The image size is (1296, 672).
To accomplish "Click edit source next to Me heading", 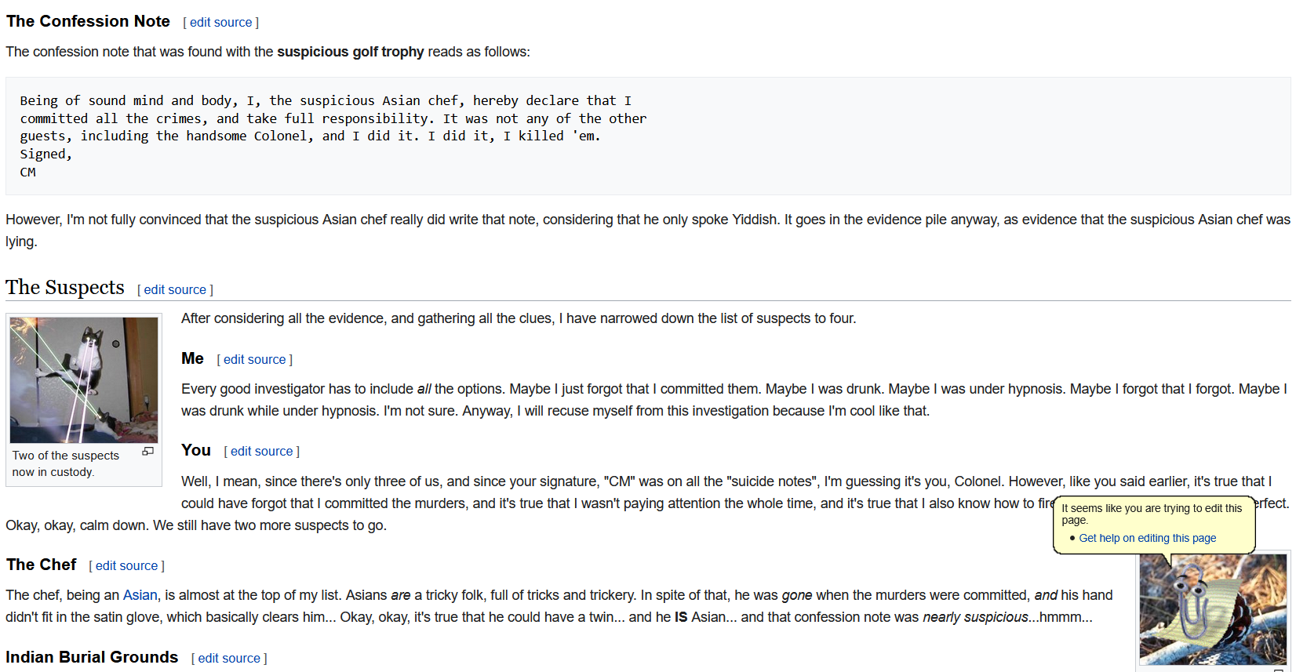I will tap(254, 360).
